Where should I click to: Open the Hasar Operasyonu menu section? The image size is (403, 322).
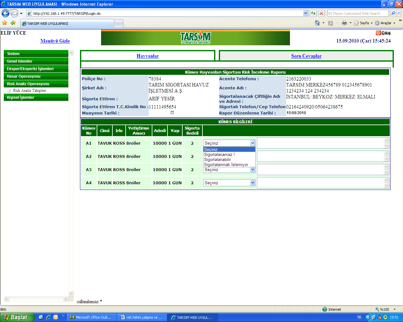point(36,76)
